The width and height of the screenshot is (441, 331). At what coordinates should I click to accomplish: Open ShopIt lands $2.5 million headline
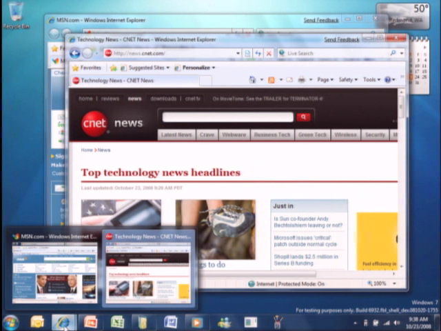306,260
